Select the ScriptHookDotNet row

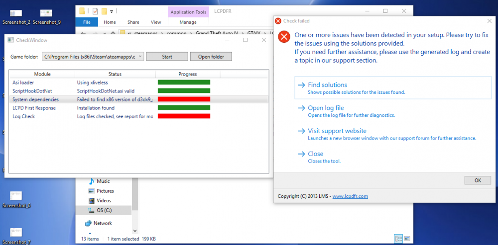click(139, 91)
